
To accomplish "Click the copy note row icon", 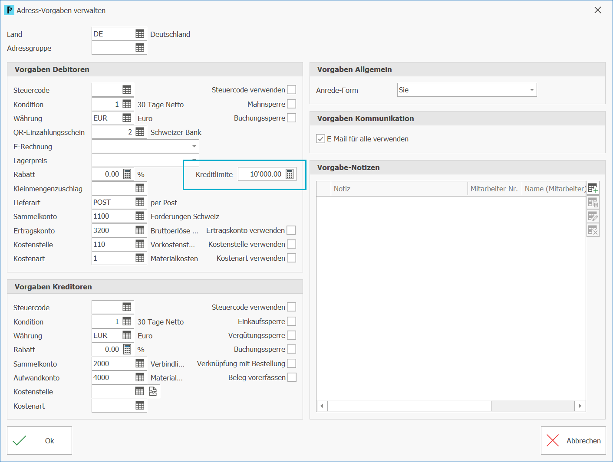I will pos(593,202).
